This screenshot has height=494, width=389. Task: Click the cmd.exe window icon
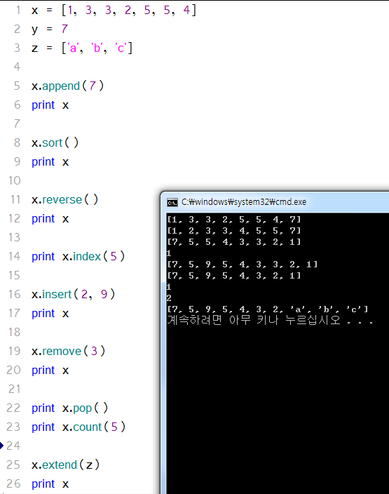(172, 202)
